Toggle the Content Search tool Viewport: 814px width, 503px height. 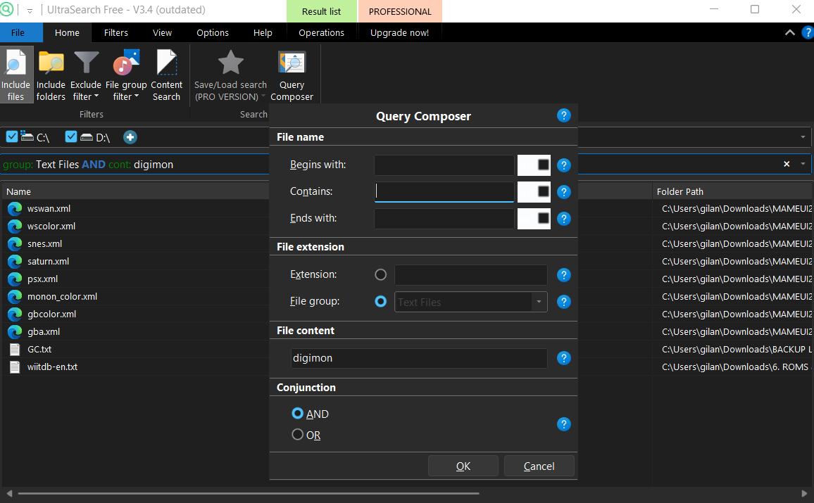[167, 75]
